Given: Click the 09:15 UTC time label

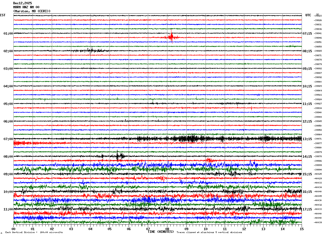Looking at the screenshot, I should point(307,69).
